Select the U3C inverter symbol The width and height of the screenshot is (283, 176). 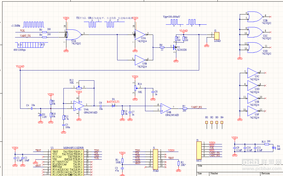pos(253,73)
